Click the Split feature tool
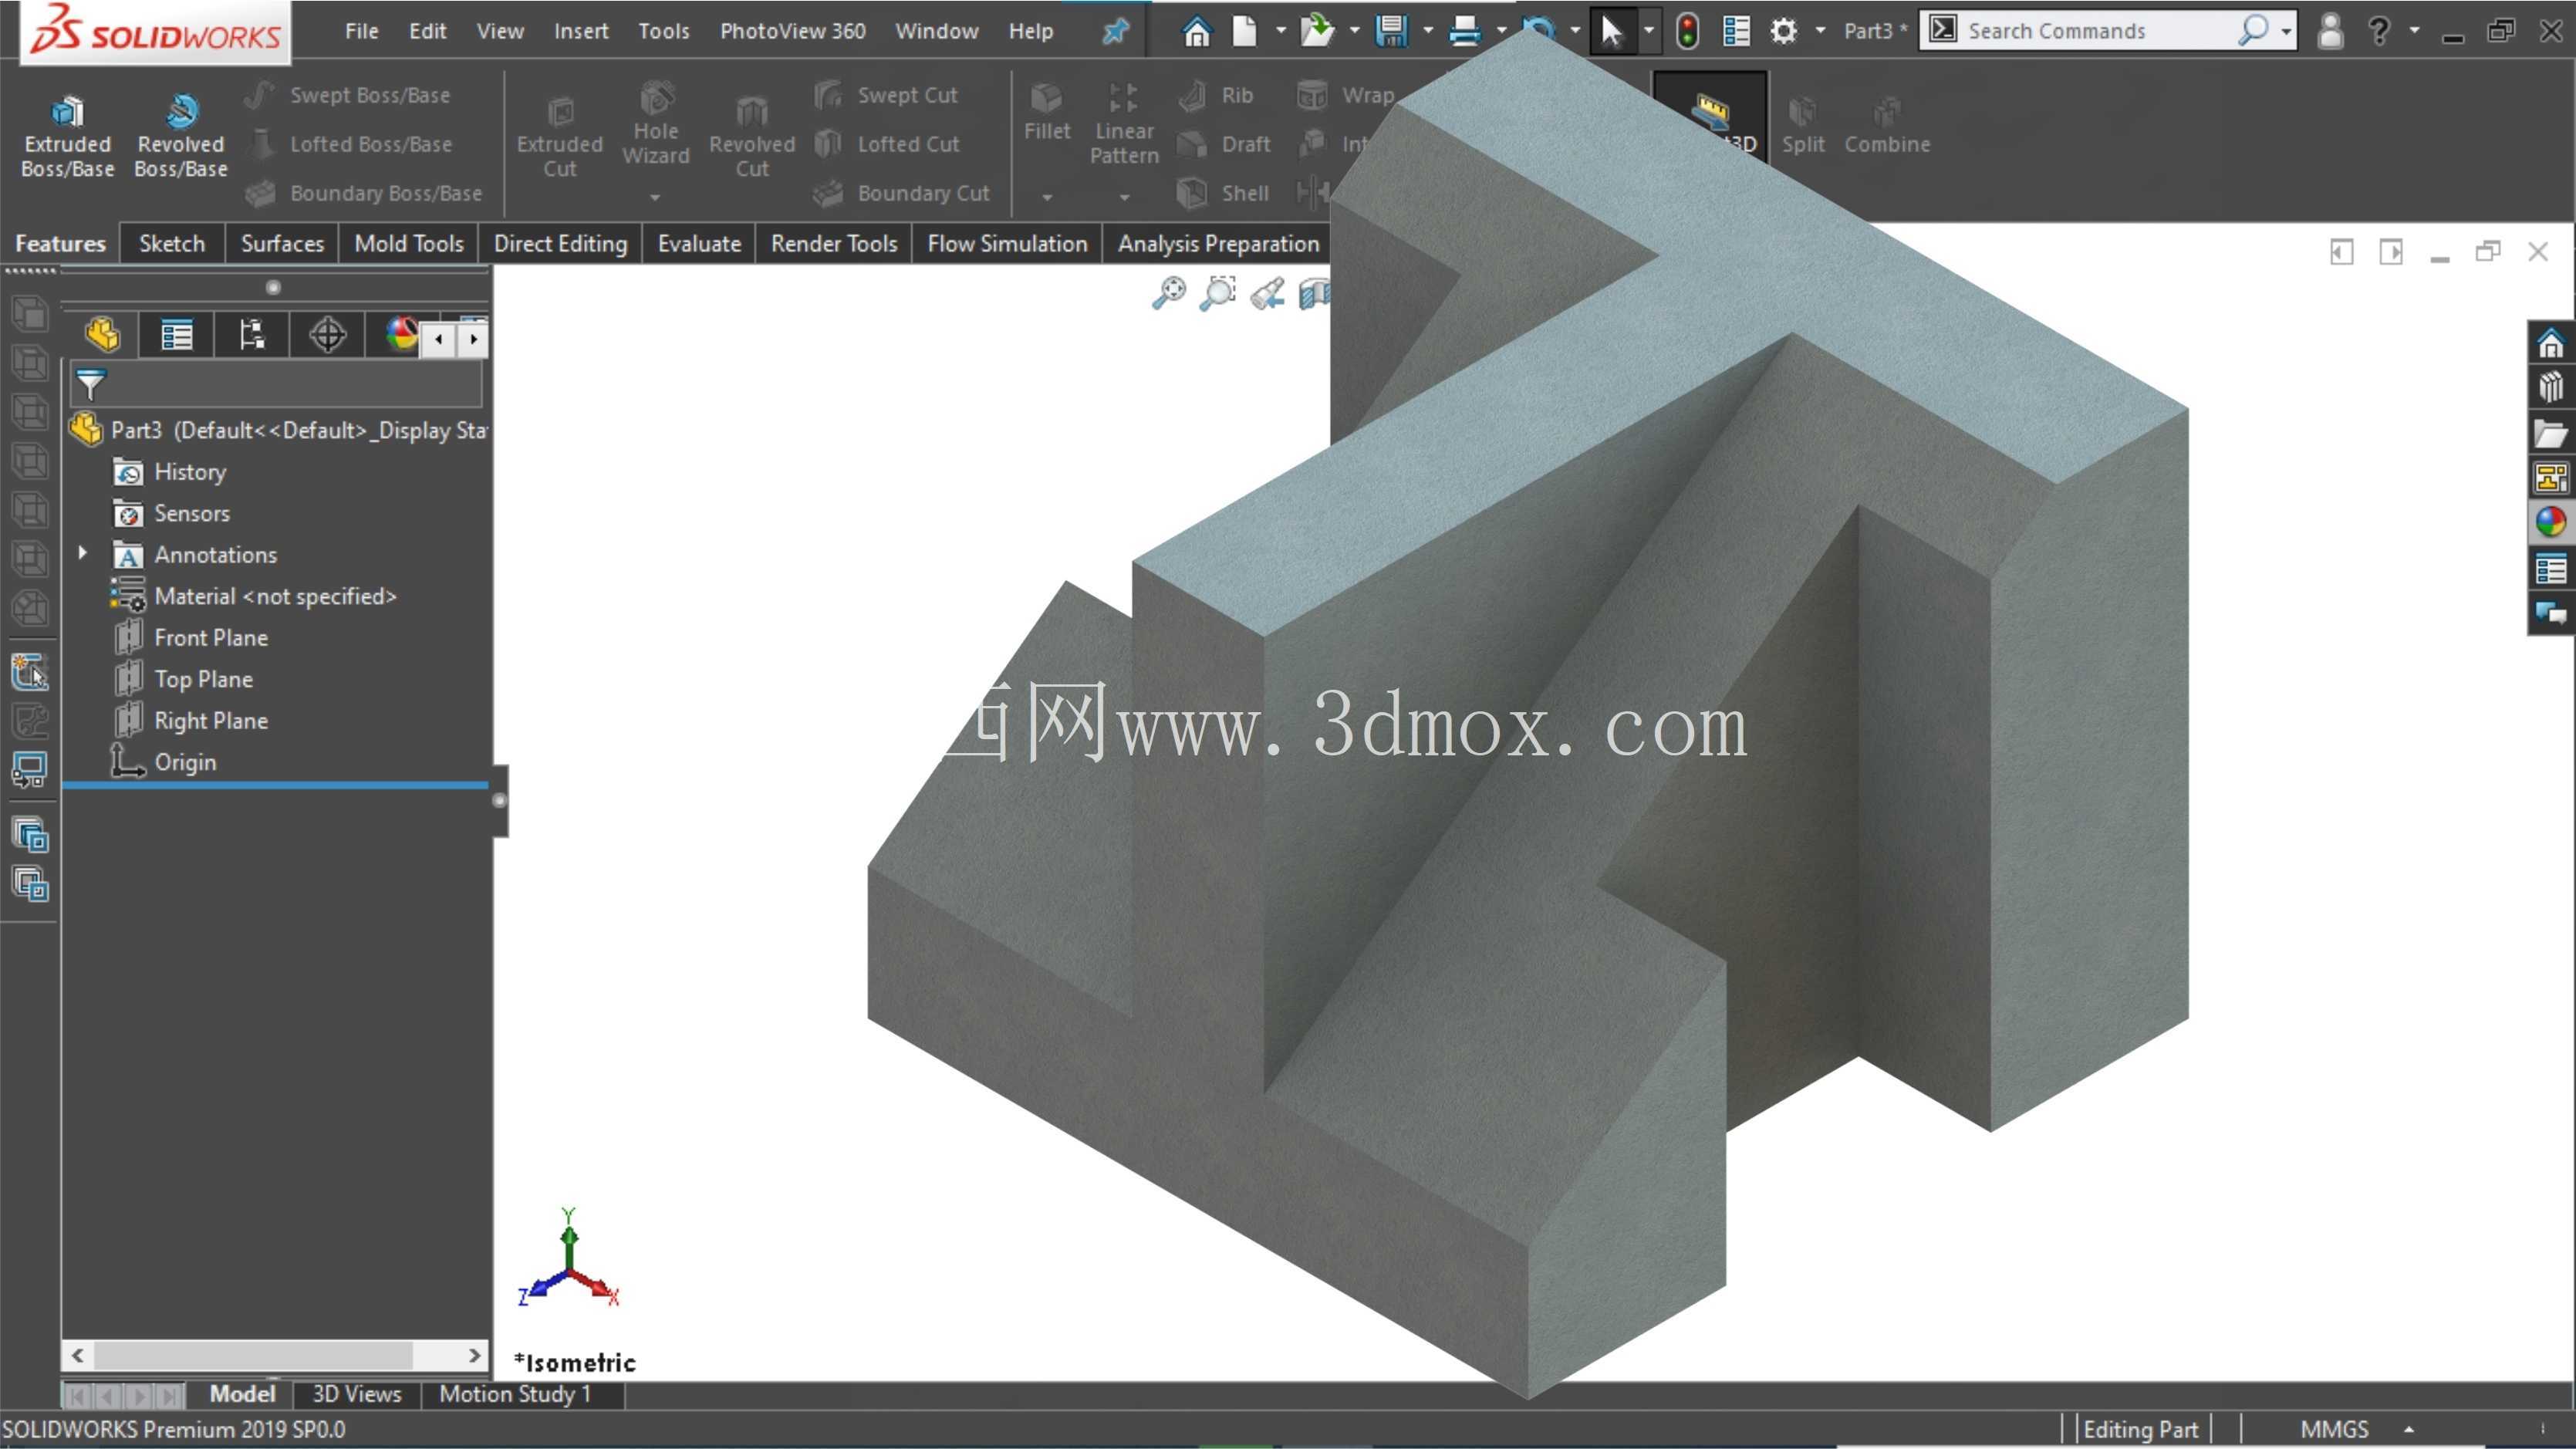Image resolution: width=2576 pixels, height=1449 pixels. pos(1803,125)
